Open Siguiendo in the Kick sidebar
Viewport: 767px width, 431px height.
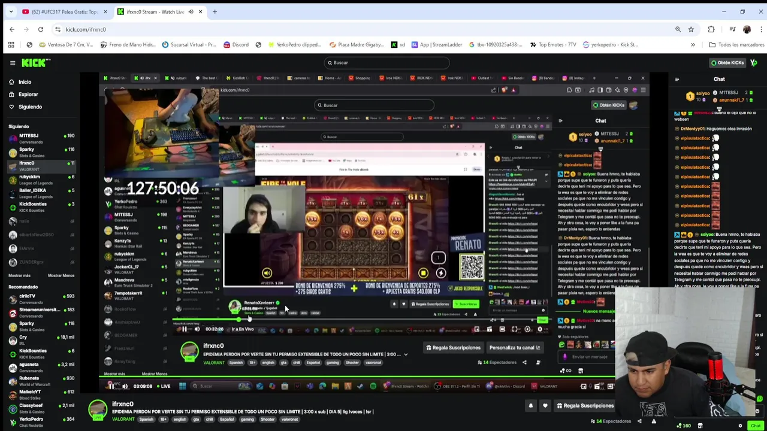(30, 107)
